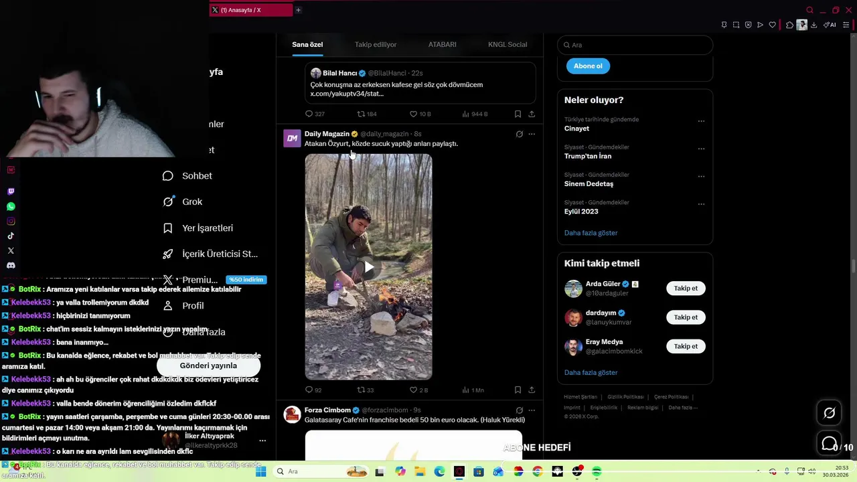This screenshot has height=482, width=857.
Task: Open Opera extensions cube icon
Action: pos(789,25)
